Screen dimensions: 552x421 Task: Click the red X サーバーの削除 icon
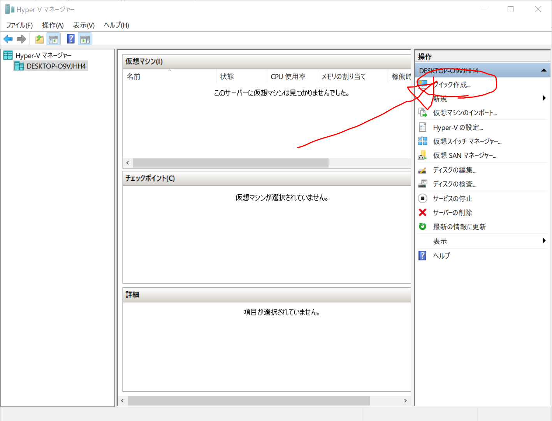(x=422, y=213)
